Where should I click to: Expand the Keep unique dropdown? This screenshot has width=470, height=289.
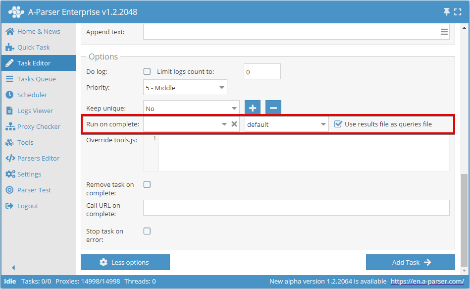[x=191, y=108]
